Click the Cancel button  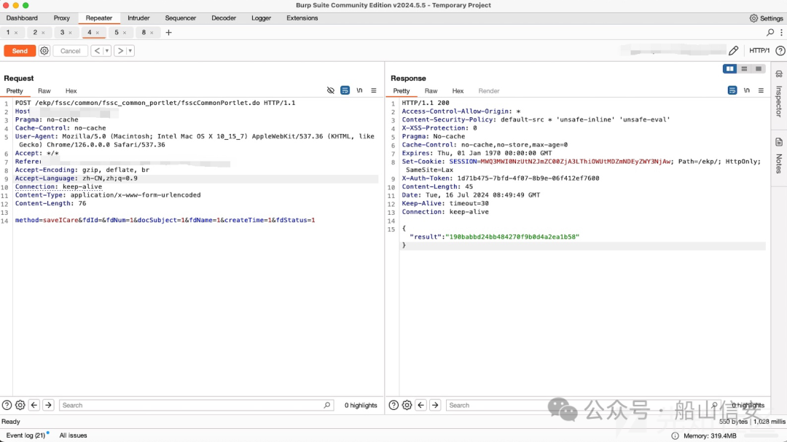click(70, 51)
